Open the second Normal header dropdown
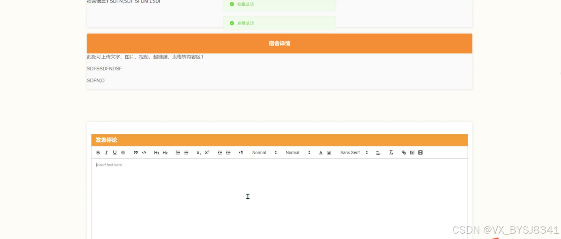Image resolution: width=561 pixels, height=239 pixels. point(298,153)
